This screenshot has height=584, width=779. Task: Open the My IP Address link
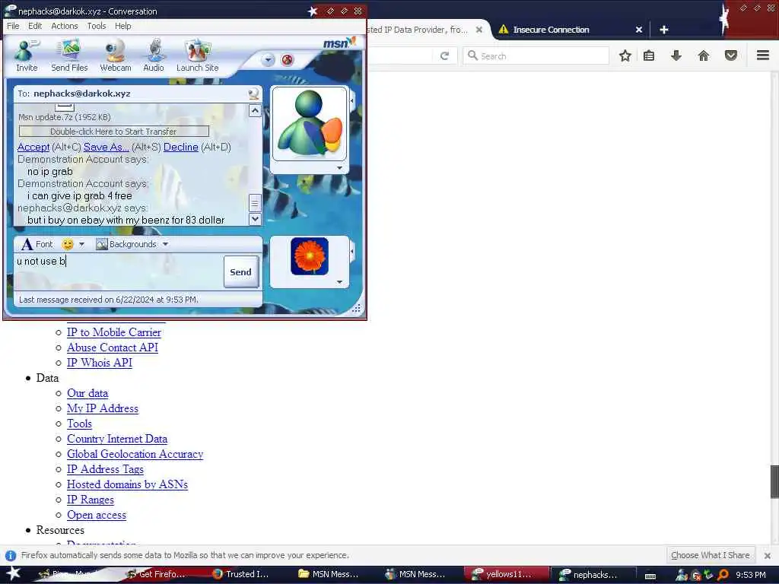103,408
